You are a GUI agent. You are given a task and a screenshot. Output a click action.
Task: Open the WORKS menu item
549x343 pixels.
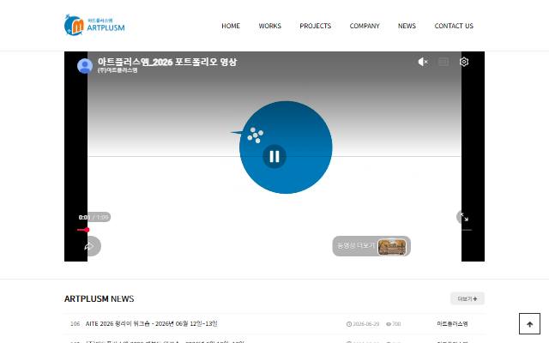(270, 26)
